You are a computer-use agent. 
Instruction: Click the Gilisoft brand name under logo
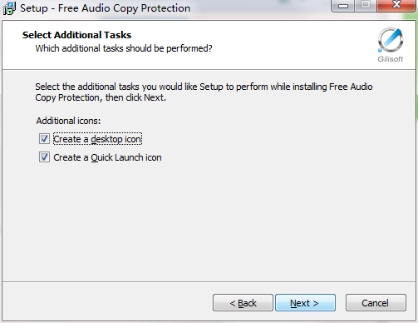391,59
